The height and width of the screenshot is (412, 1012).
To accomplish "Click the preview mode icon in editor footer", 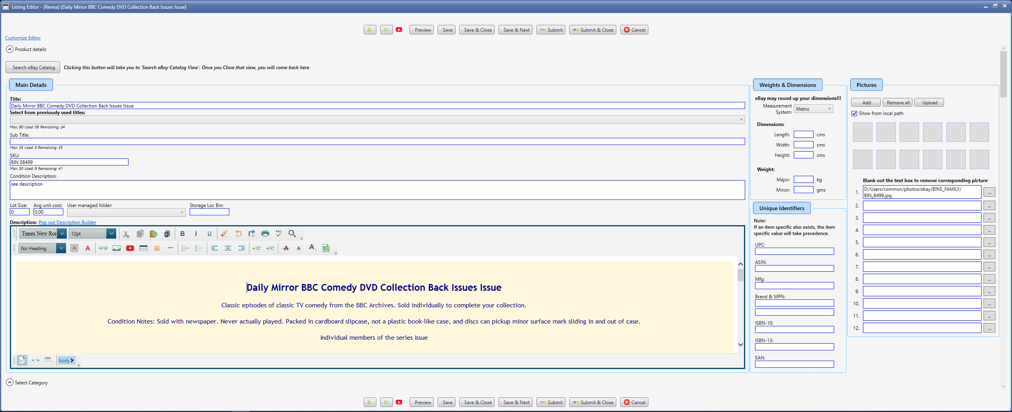I will click(x=49, y=360).
